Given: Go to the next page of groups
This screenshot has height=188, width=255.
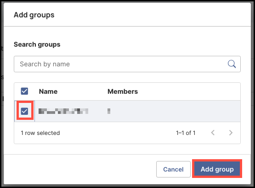Looking at the screenshot, I should [231, 133].
